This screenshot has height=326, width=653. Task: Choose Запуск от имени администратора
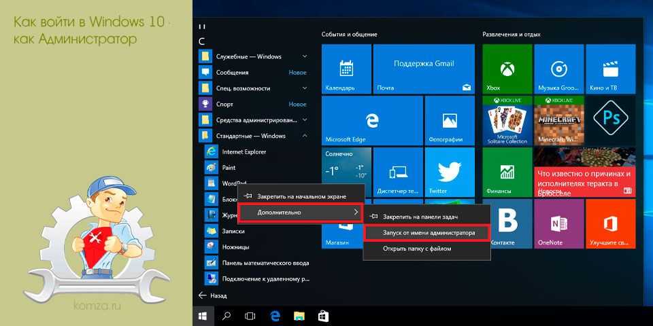coord(426,233)
